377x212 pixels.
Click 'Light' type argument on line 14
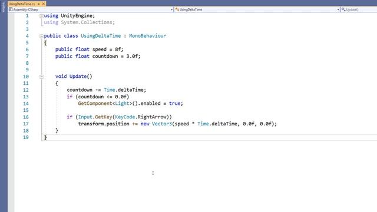click(x=122, y=104)
